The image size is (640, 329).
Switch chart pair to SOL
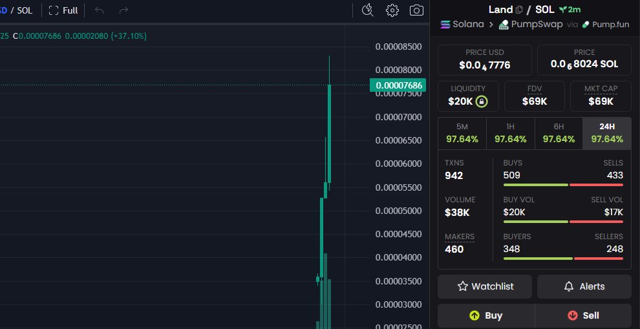click(25, 10)
